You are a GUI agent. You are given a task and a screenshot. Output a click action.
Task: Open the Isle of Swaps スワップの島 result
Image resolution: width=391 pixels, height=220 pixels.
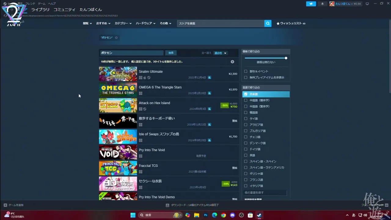coord(169,137)
